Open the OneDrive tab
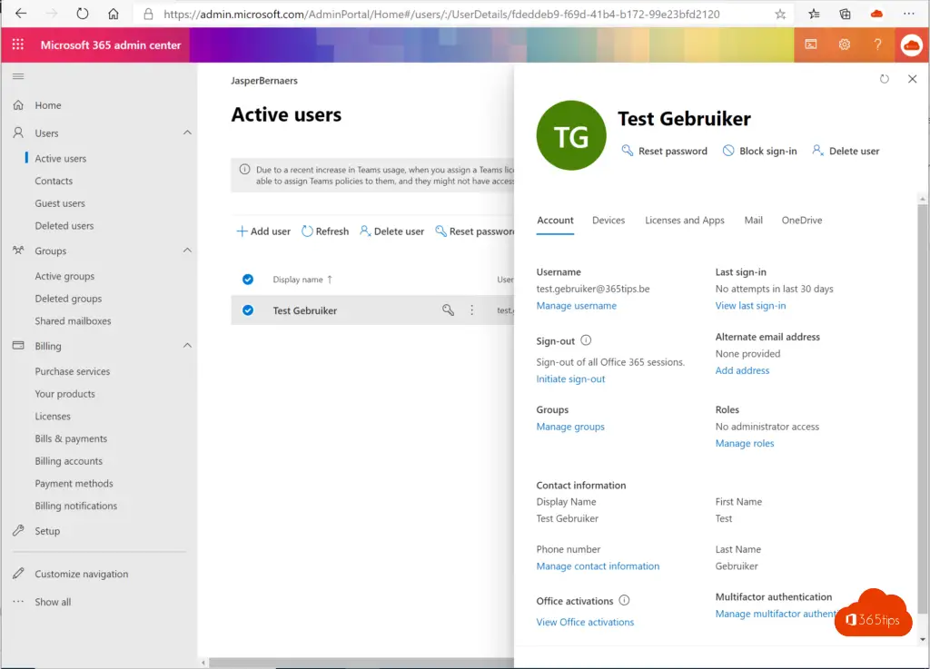Image resolution: width=930 pixels, height=669 pixels. tap(801, 221)
